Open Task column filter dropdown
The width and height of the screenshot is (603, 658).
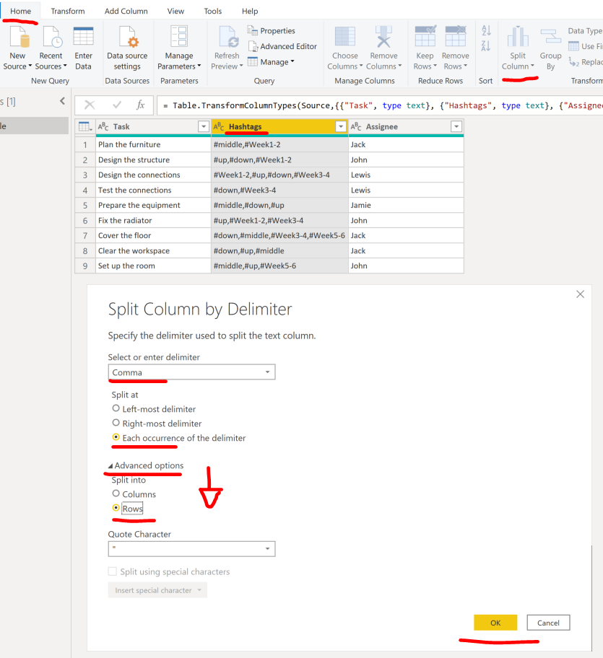[x=204, y=126]
